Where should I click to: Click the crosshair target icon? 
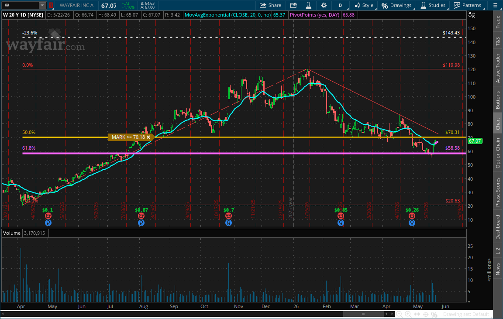[425, 315]
